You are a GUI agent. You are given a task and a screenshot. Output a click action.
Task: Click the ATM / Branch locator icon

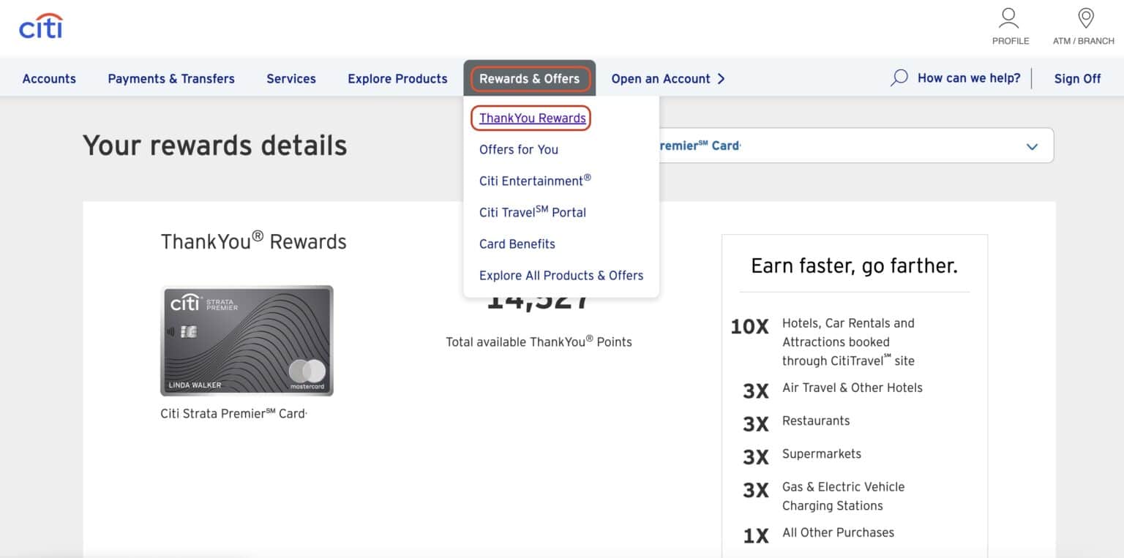pyautogui.click(x=1086, y=18)
